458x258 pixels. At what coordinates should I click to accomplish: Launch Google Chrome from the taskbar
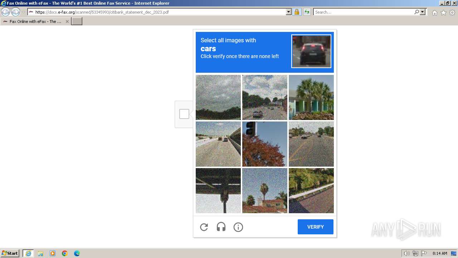pos(65,253)
